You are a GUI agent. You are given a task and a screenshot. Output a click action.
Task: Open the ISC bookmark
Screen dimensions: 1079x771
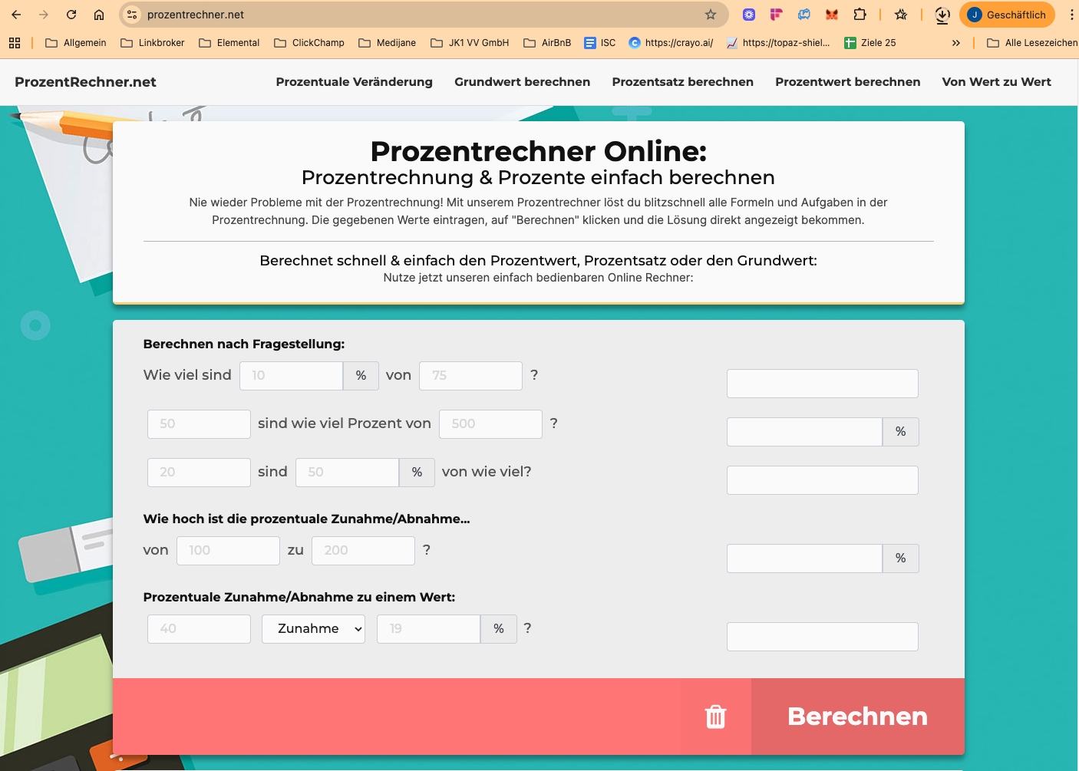click(x=599, y=43)
